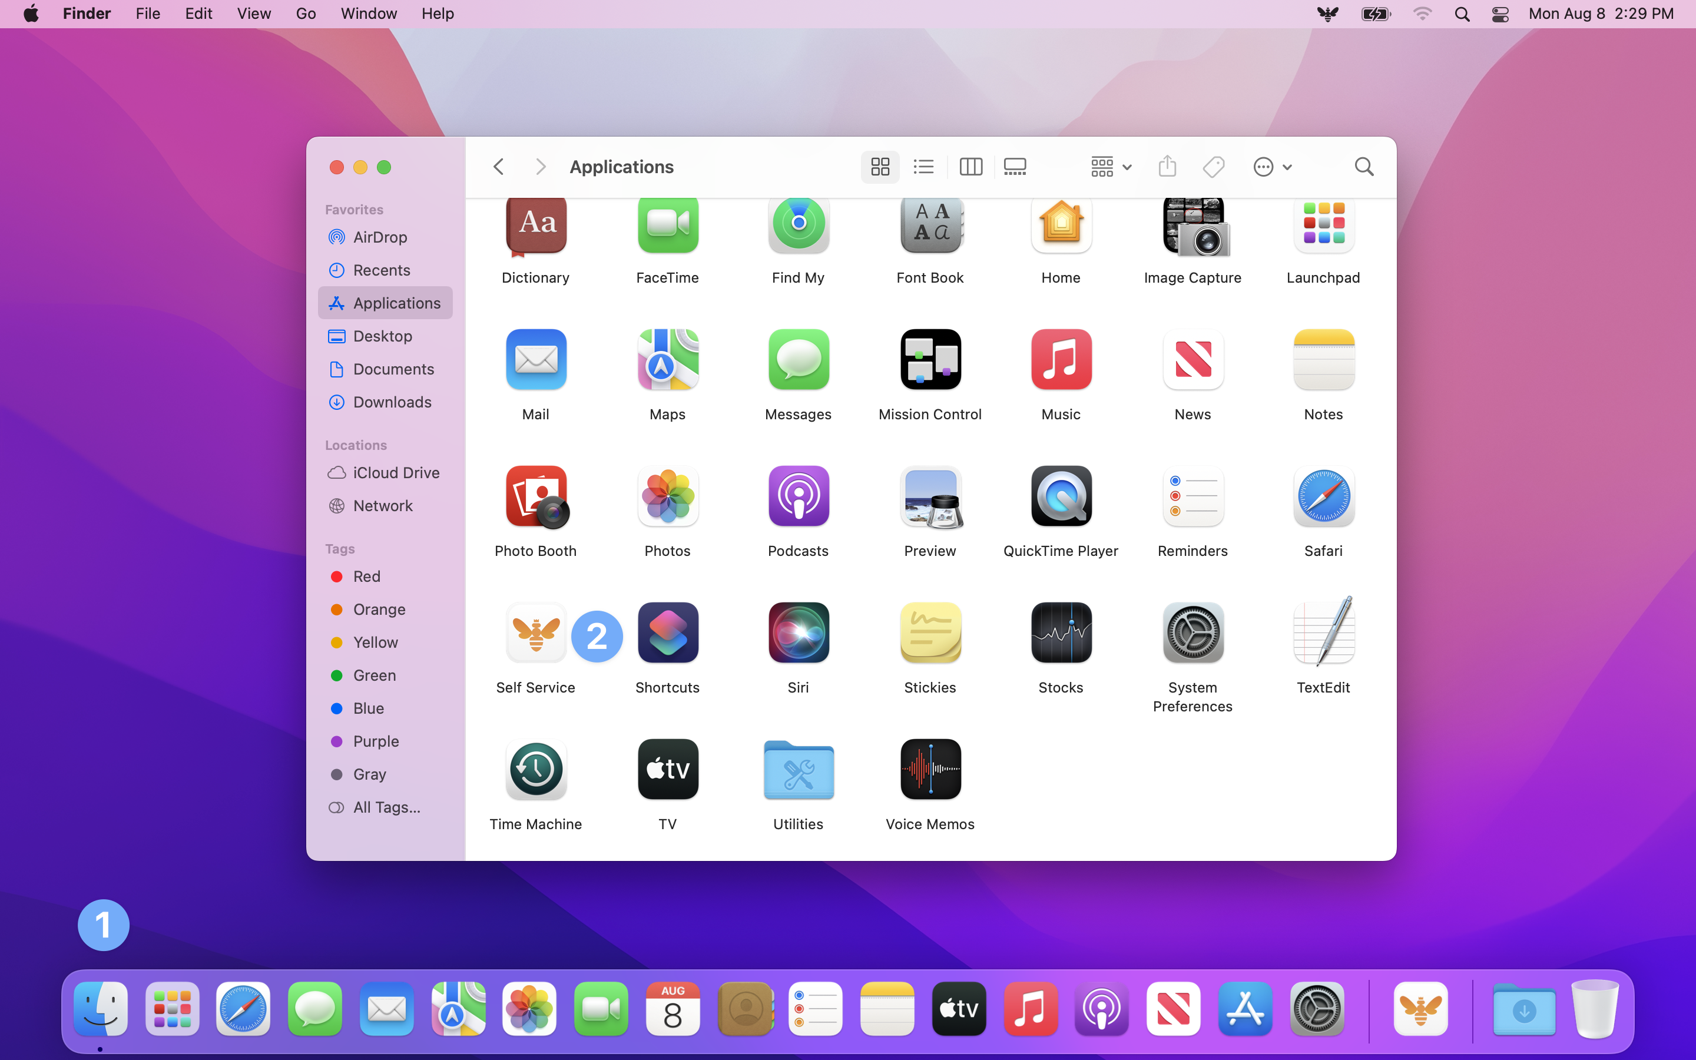
Task: Switch to list view
Action: tap(924, 167)
